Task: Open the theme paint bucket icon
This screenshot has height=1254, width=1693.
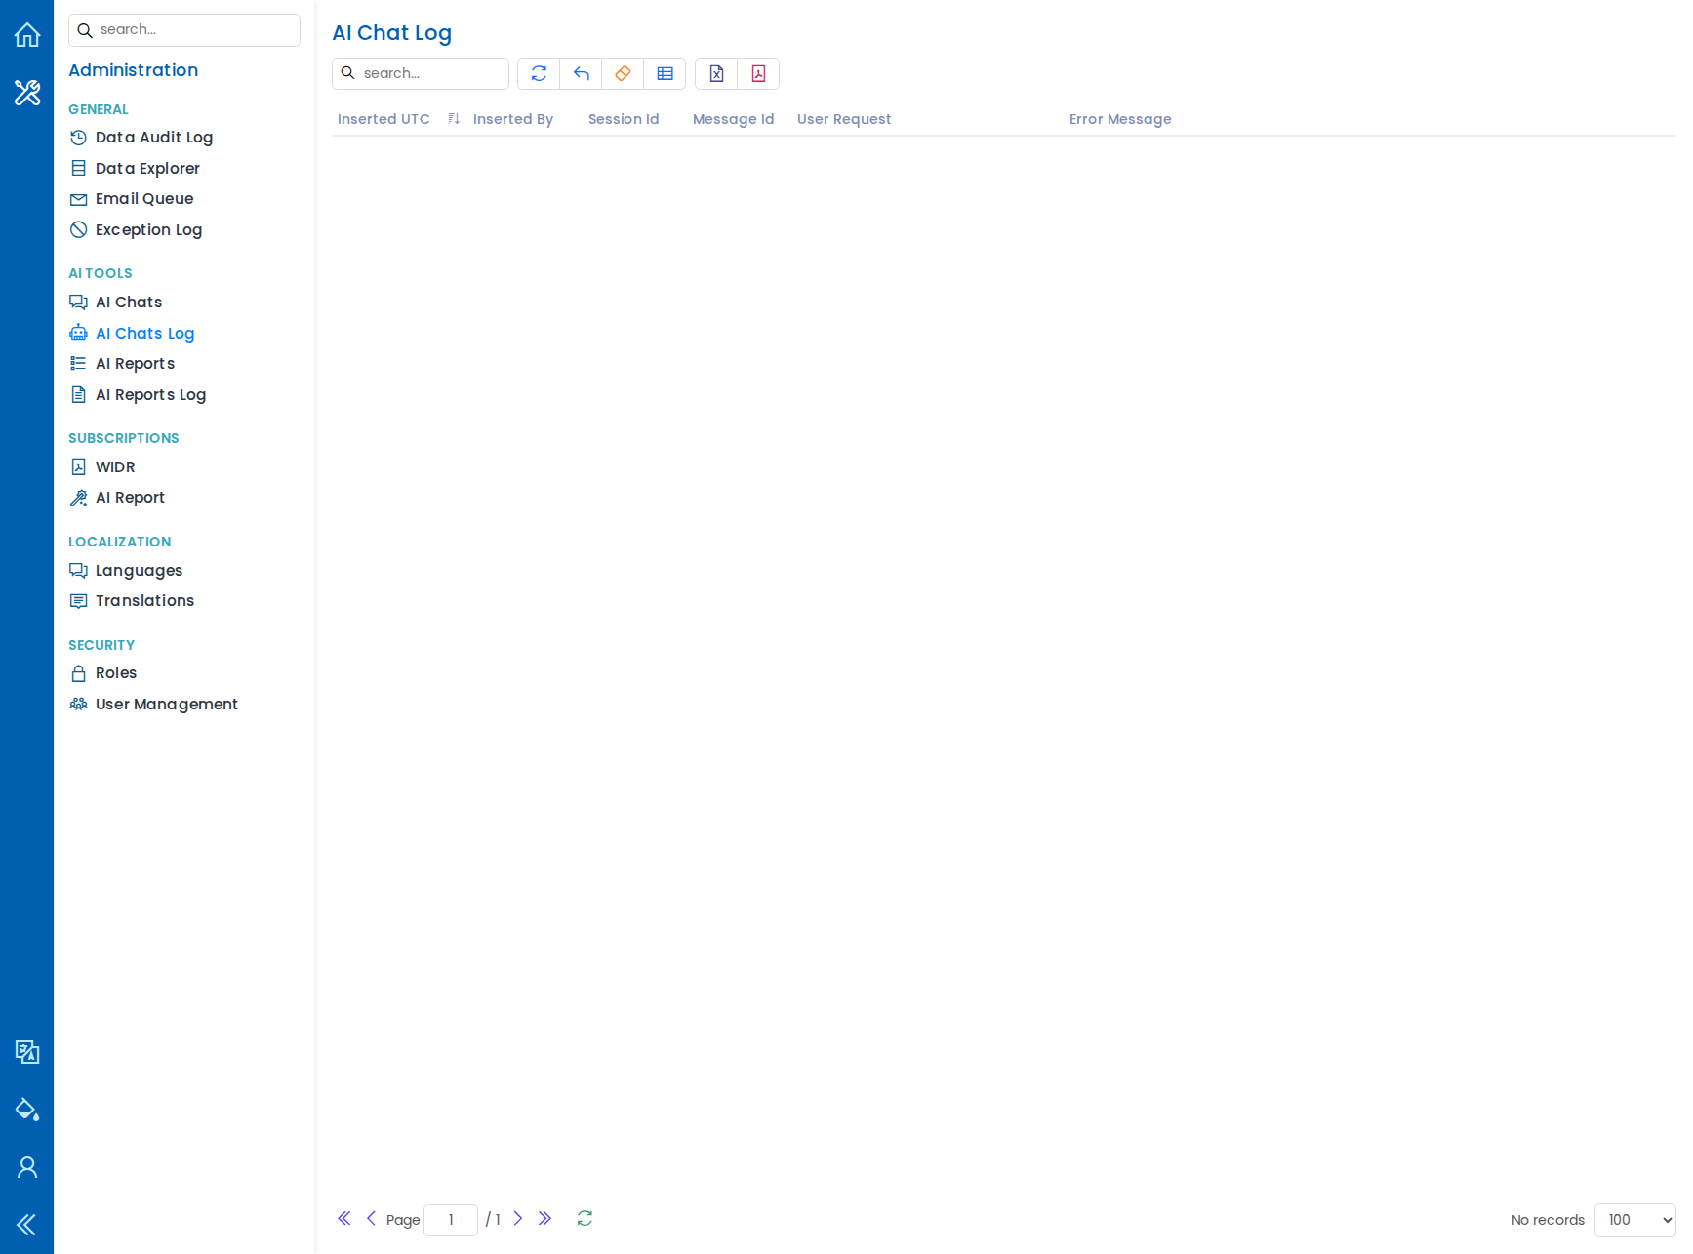Action: pos(27,1110)
